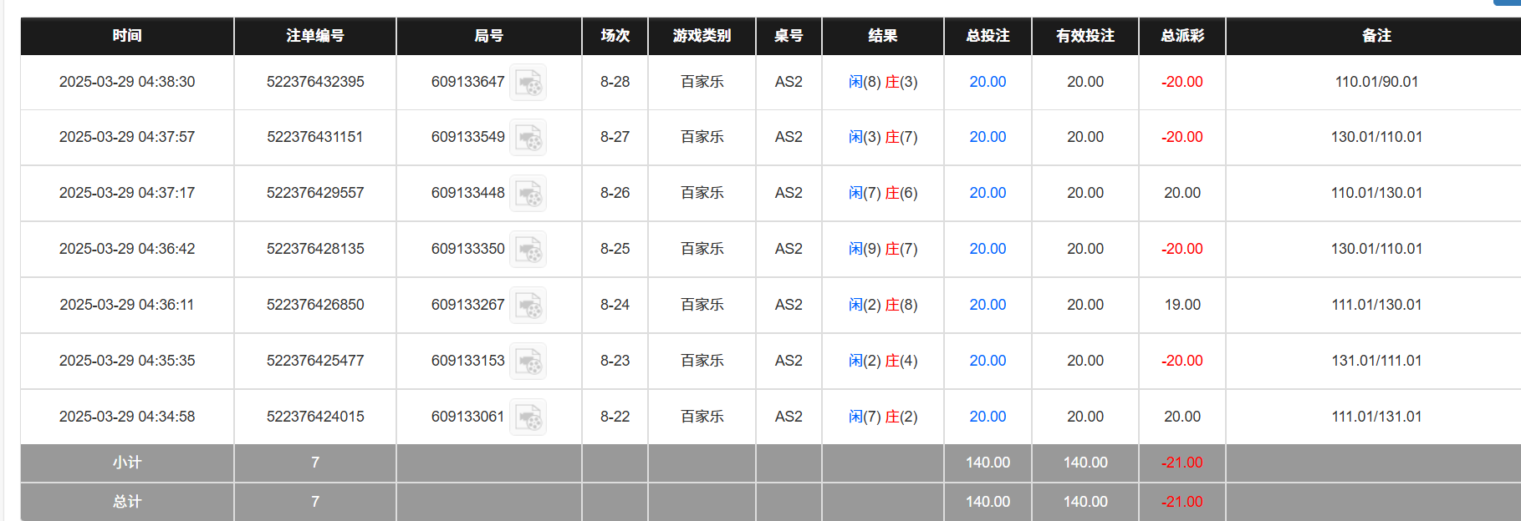This screenshot has height=521, width=1521.
Task: Click the 总派彩 column header
Action: [x=1181, y=36]
